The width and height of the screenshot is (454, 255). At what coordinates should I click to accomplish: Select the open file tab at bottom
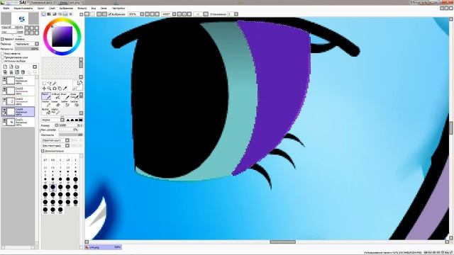point(104,247)
